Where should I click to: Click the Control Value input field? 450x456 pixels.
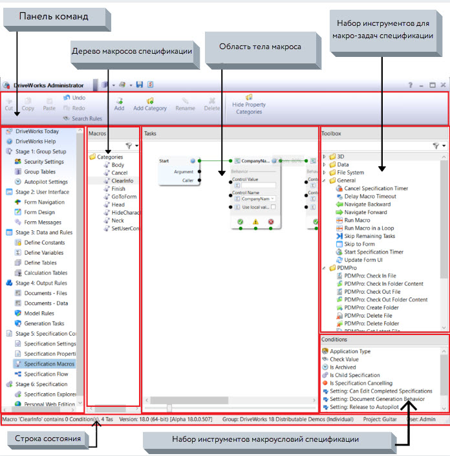258,186
